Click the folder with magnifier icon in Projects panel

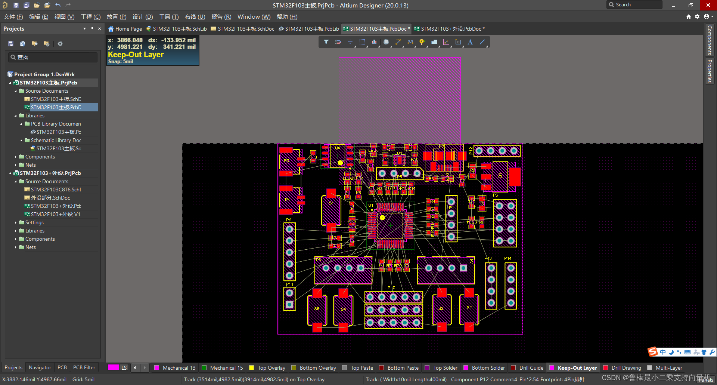[x=34, y=44]
